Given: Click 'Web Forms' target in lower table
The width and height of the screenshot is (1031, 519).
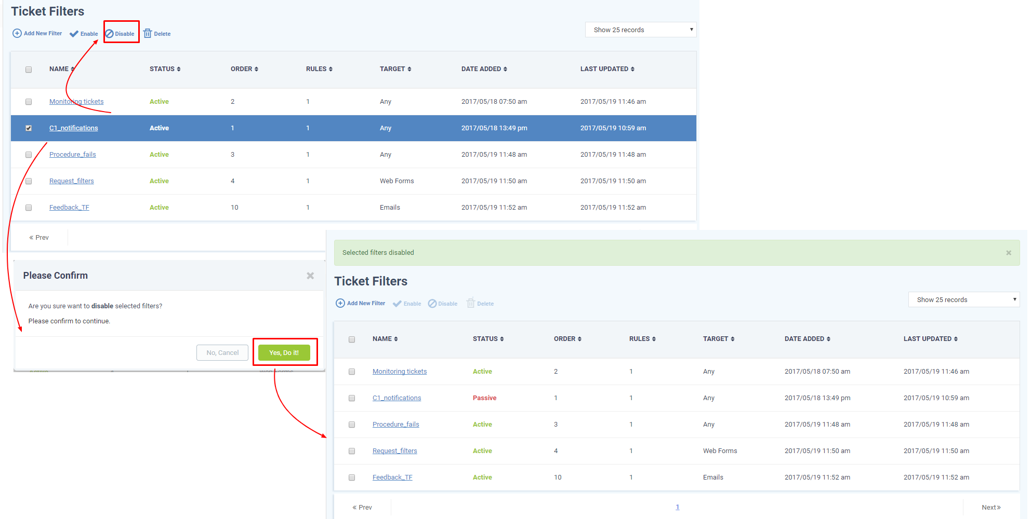Looking at the screenshot, I should coord(720,451).
